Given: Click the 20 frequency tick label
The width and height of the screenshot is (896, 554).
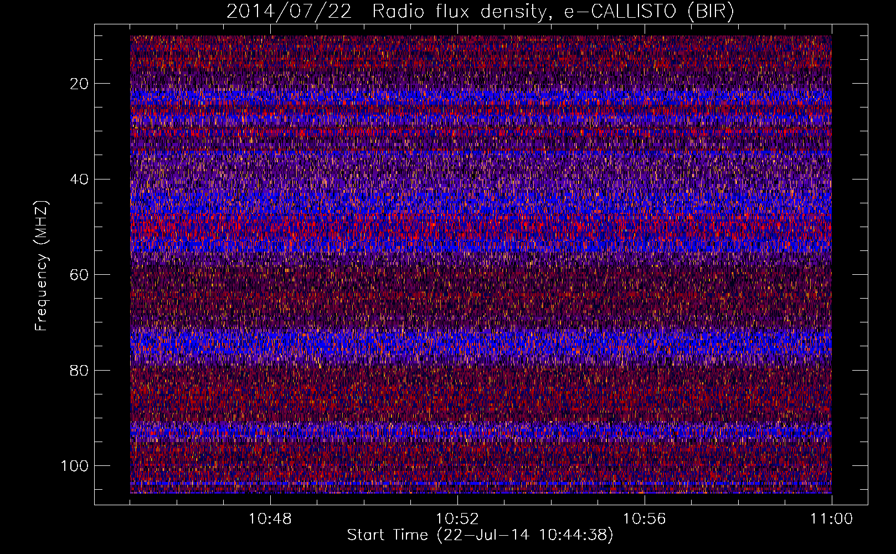Looking at the screenshot, I should tap(79, 84).
